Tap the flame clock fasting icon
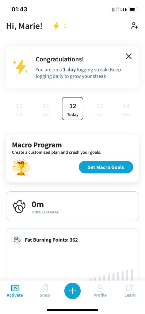145x314 pixels. tap(19, 206)
